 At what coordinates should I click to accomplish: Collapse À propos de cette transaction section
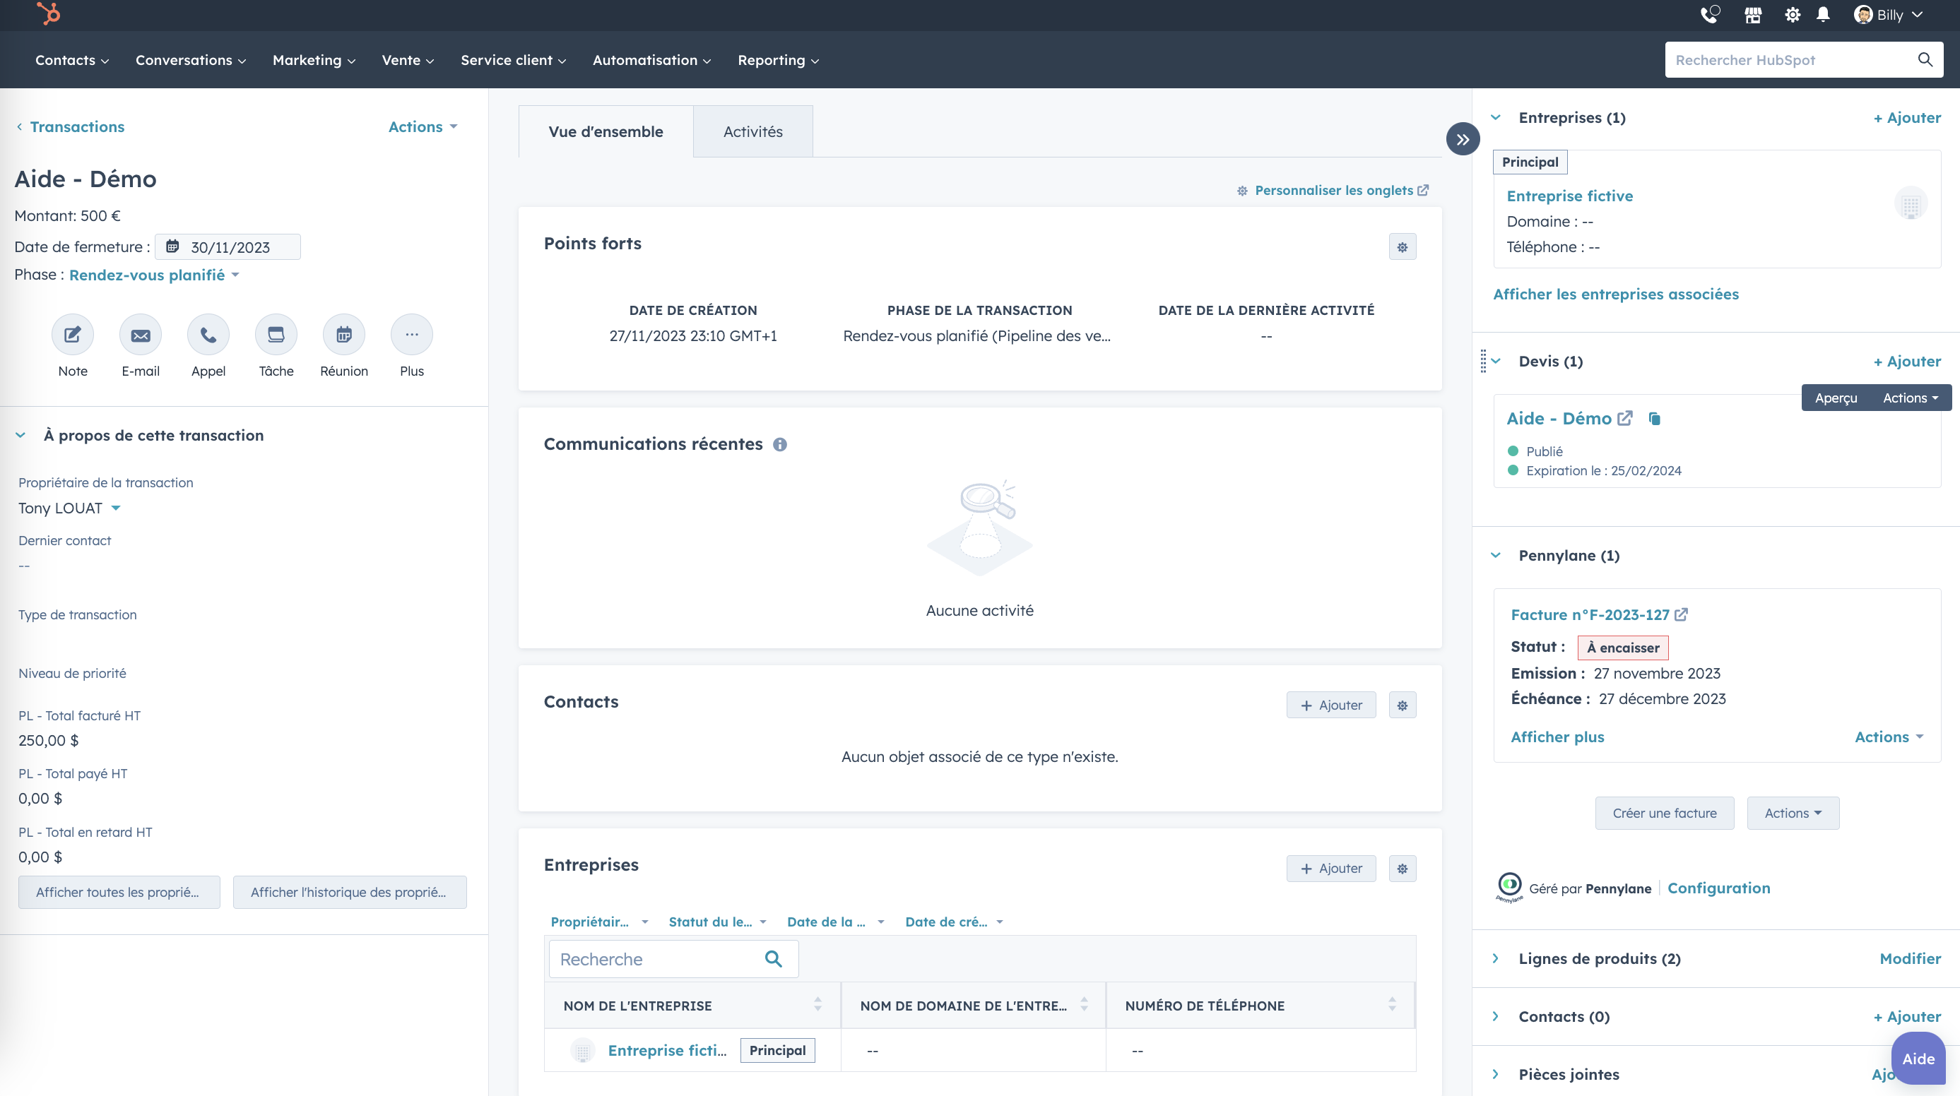(20, 435)
